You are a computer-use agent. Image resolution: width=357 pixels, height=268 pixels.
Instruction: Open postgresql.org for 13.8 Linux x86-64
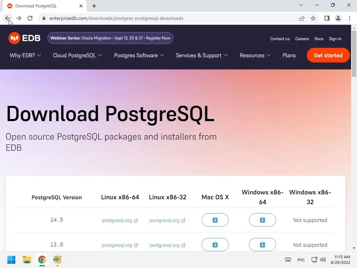click(x=120, y=245)
